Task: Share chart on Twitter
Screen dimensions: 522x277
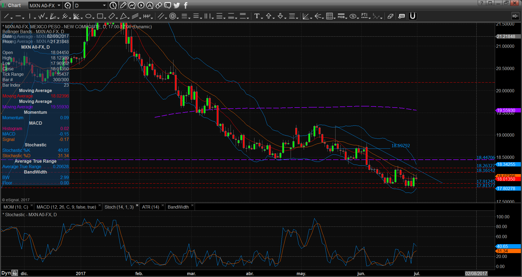Action: point(177,5)
